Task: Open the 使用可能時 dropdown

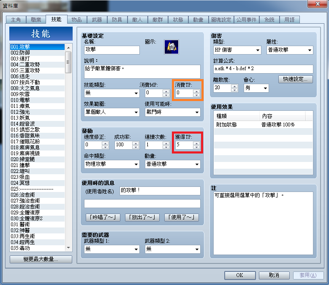Action: pos(172,112)
